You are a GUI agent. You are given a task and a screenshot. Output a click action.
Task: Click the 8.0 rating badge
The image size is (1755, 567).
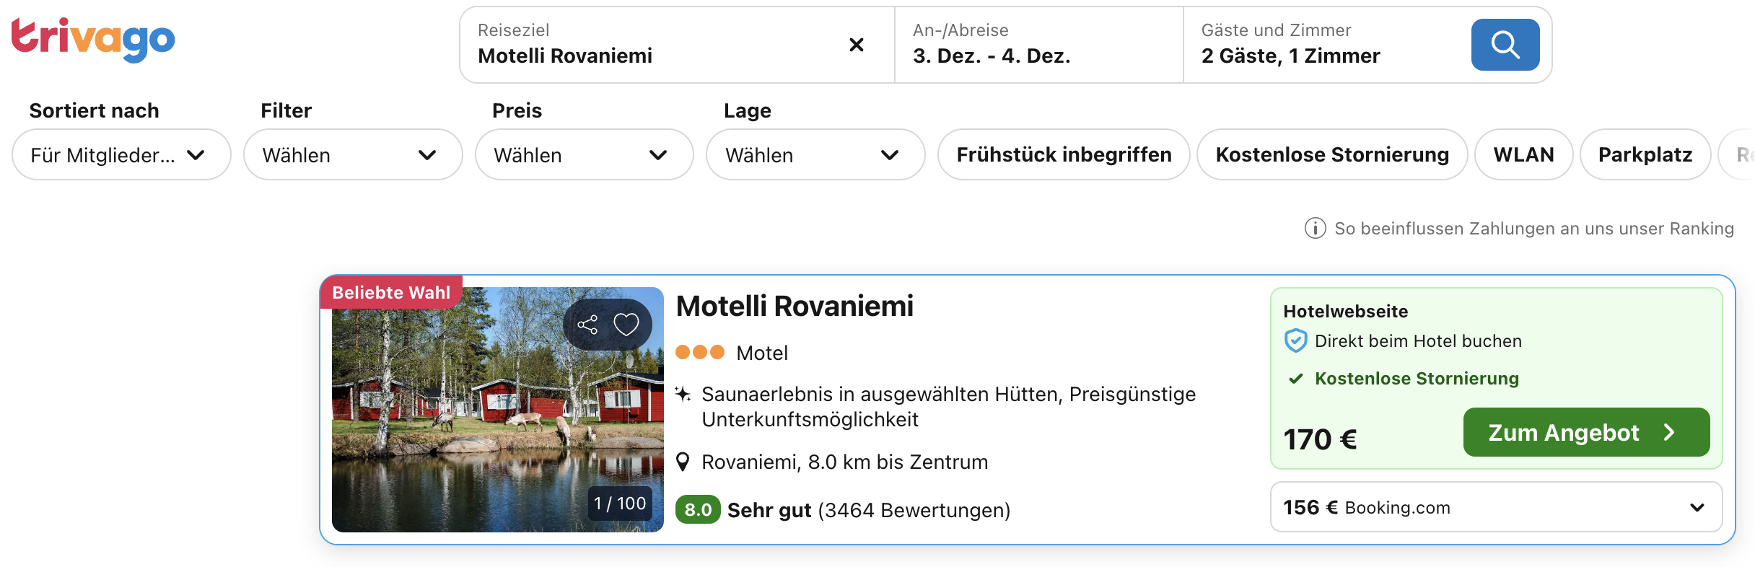(697, 510)
